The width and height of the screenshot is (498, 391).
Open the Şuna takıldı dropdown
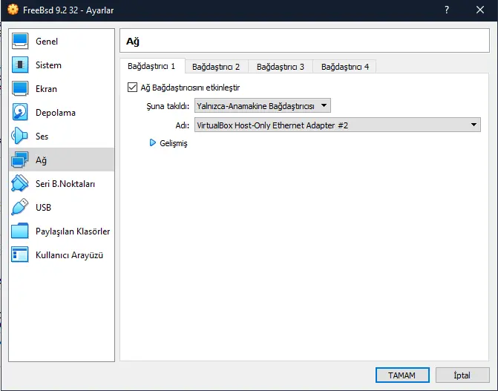263,106
